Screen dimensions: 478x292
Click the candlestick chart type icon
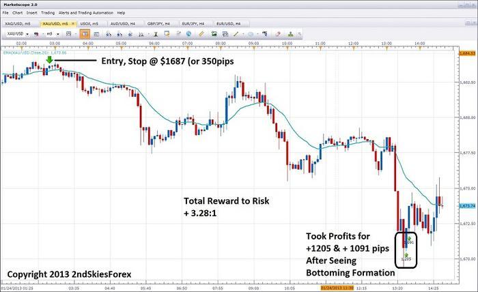point(36,34)
